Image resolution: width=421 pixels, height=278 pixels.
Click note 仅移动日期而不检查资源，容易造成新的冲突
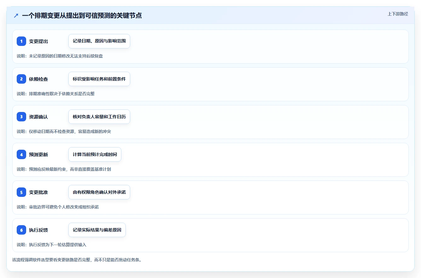(x=70, y=131)
